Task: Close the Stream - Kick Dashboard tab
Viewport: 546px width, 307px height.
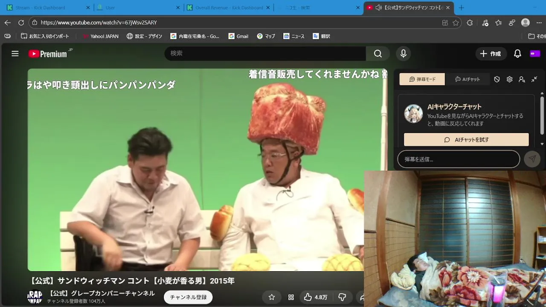Action: coord(88,8)
